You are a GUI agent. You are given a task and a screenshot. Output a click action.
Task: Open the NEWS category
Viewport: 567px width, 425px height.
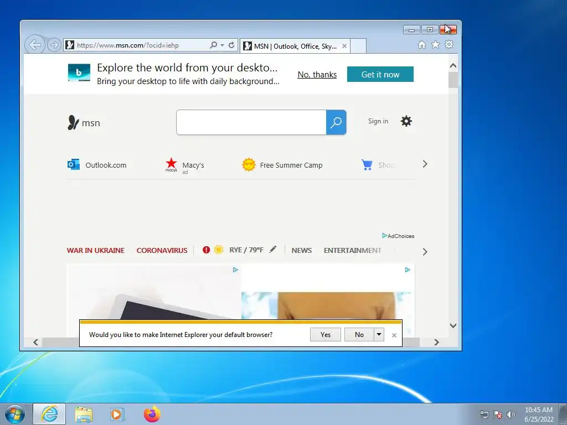[302, 250]
